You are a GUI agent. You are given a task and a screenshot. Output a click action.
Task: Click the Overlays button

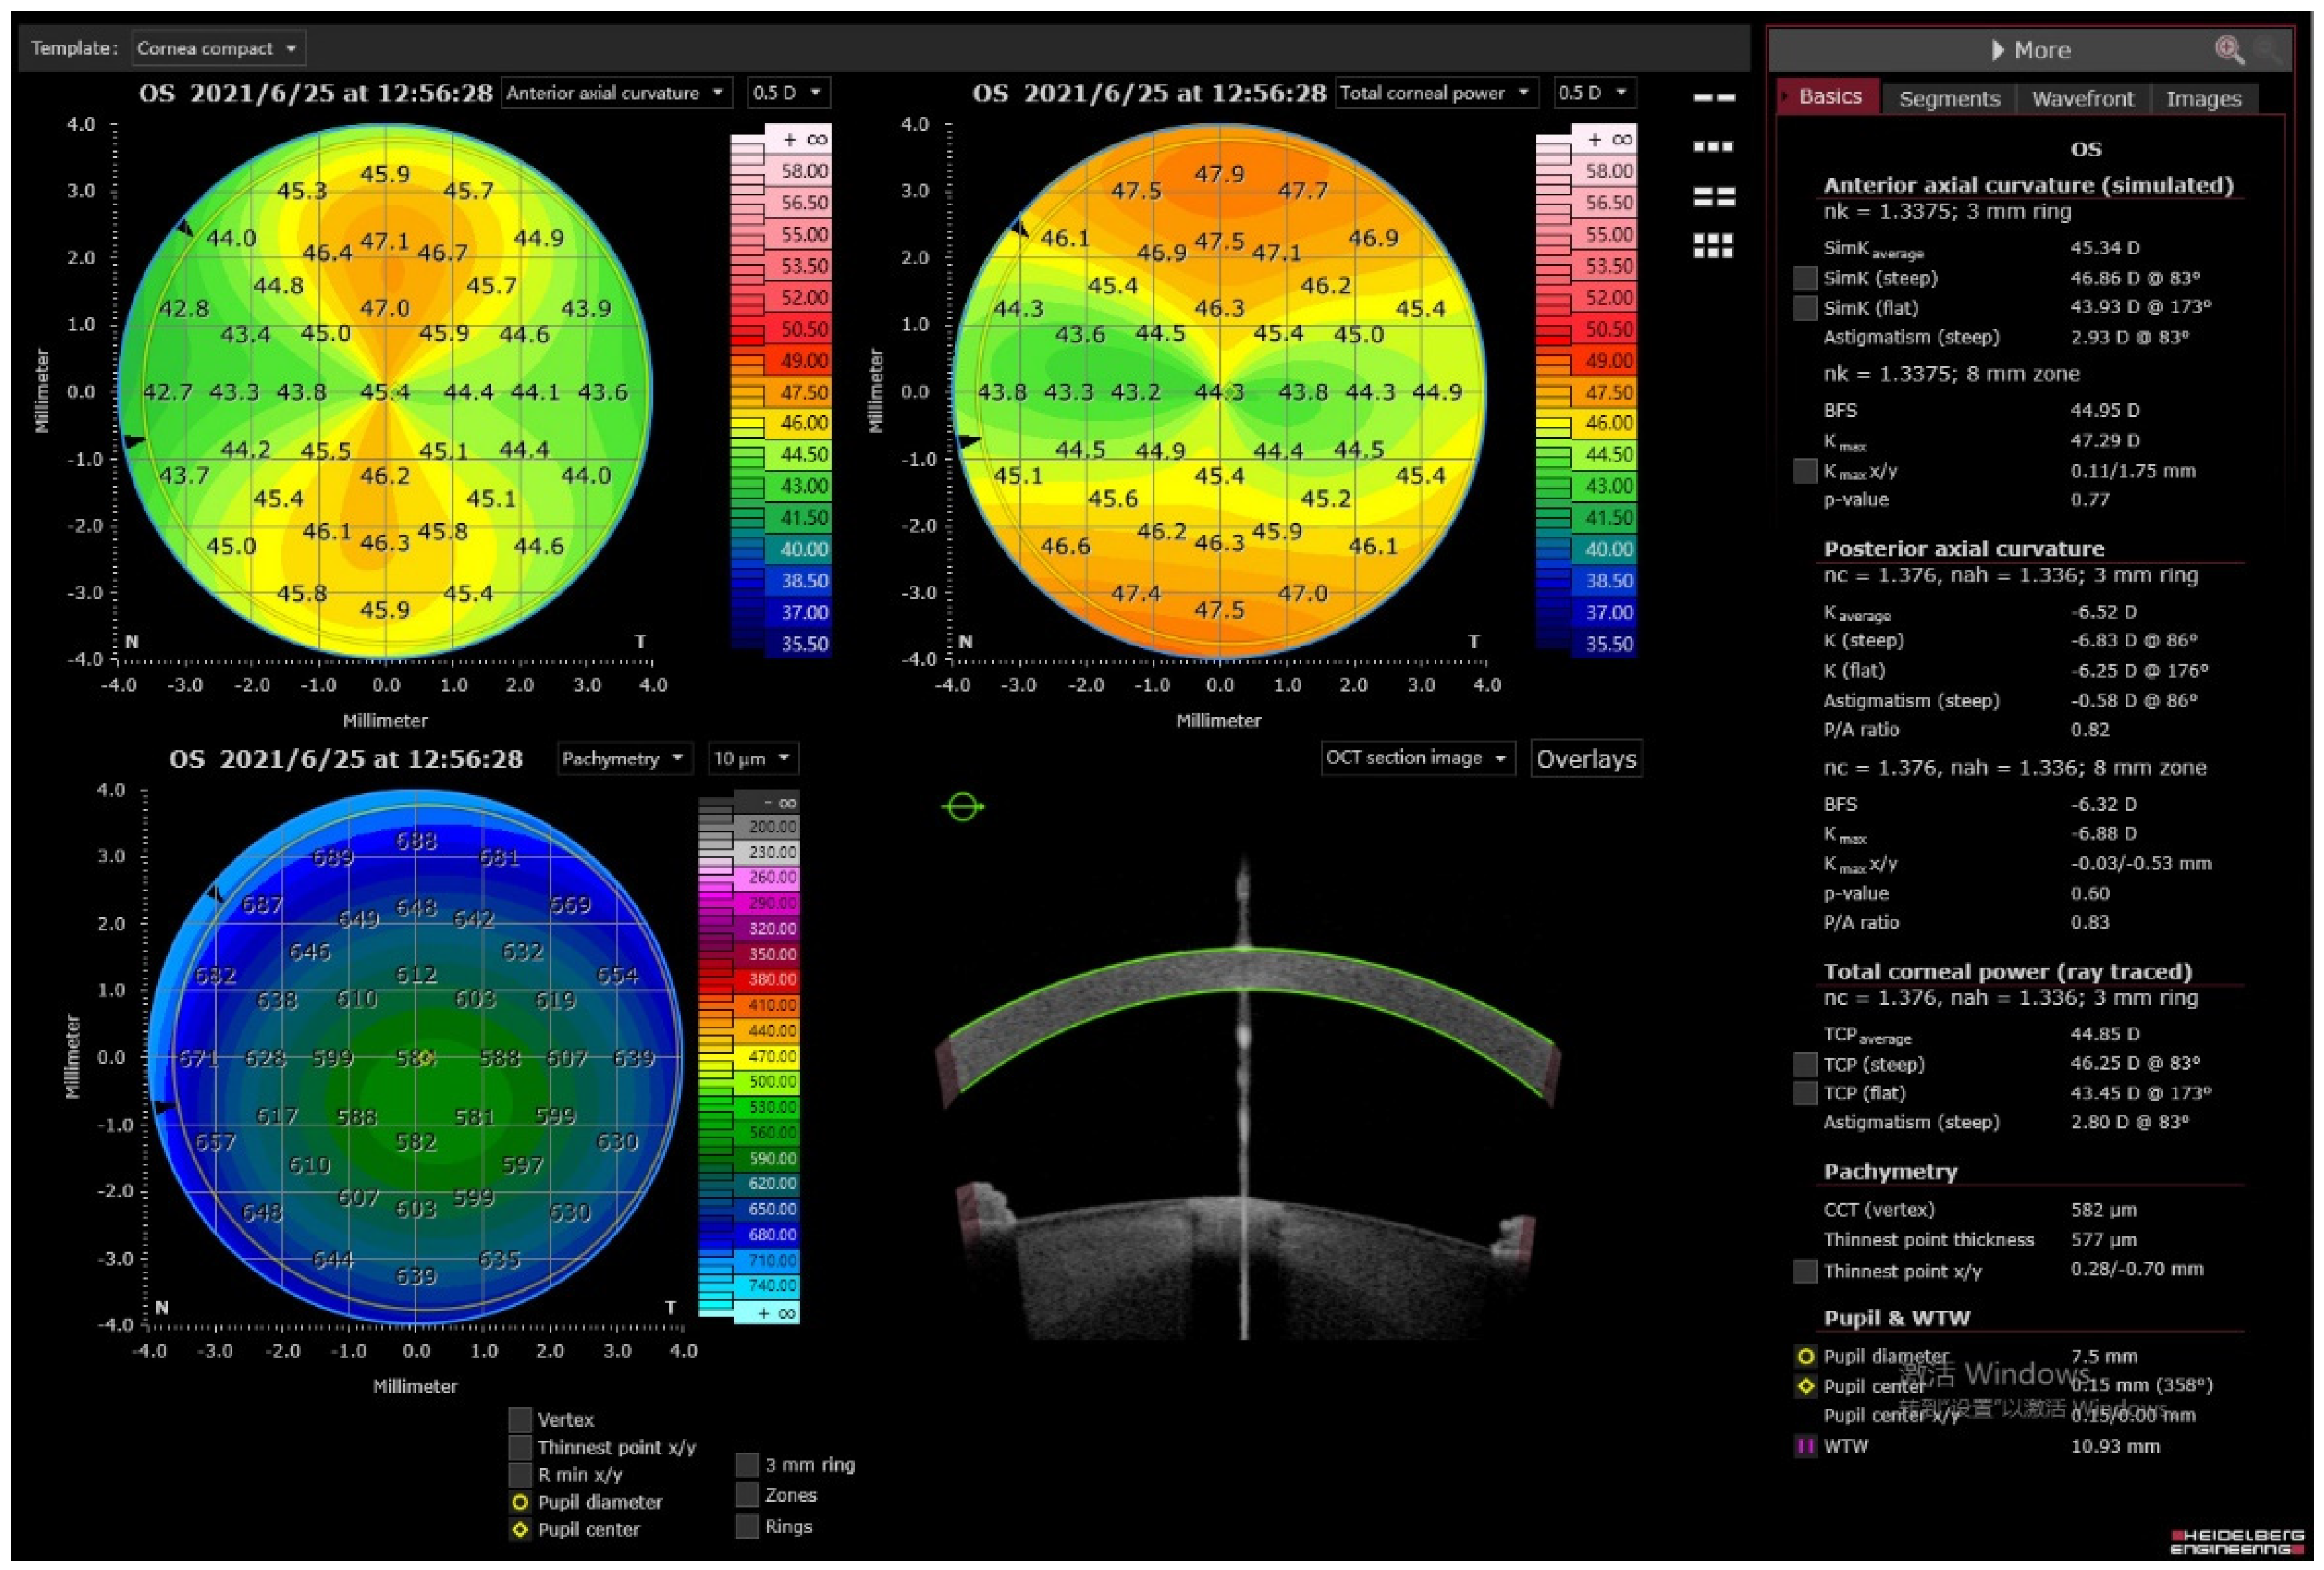(1586, 759)
